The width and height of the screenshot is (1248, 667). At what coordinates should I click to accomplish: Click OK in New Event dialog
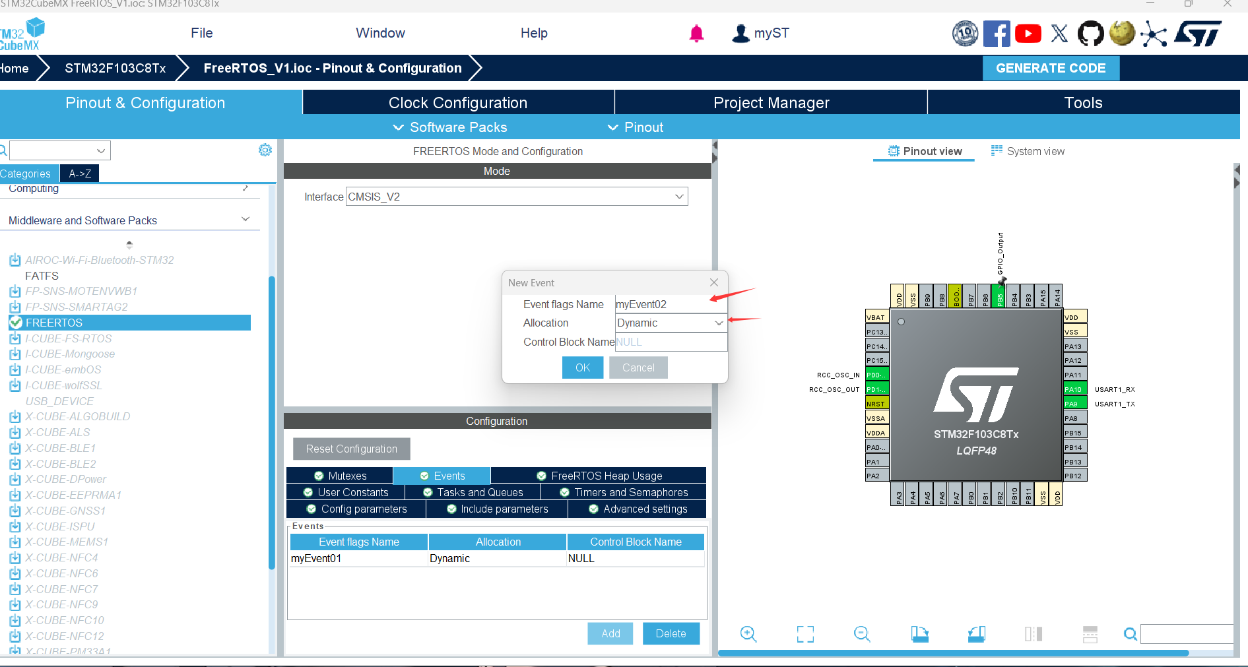[x=583, y=367]
